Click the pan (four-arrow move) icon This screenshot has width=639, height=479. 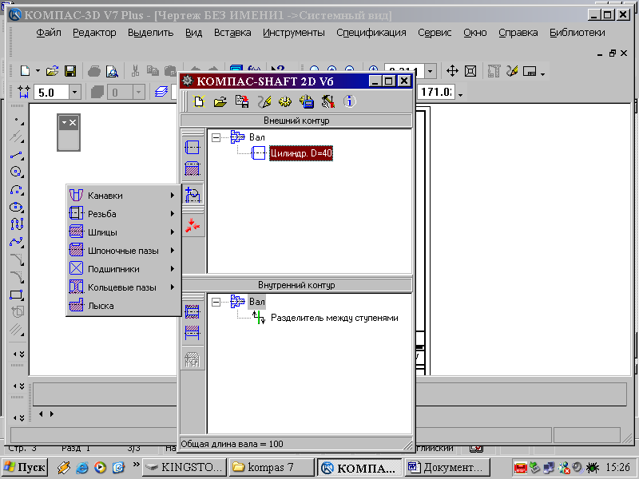point(452,71)
